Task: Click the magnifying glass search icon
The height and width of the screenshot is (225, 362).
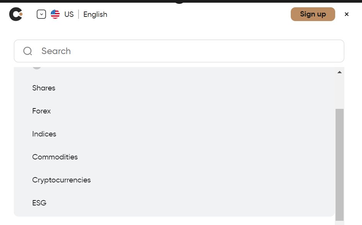Action: pyautogui.click(x=28, y=51)
